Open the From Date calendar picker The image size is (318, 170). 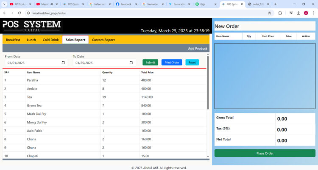pos(63,63)
